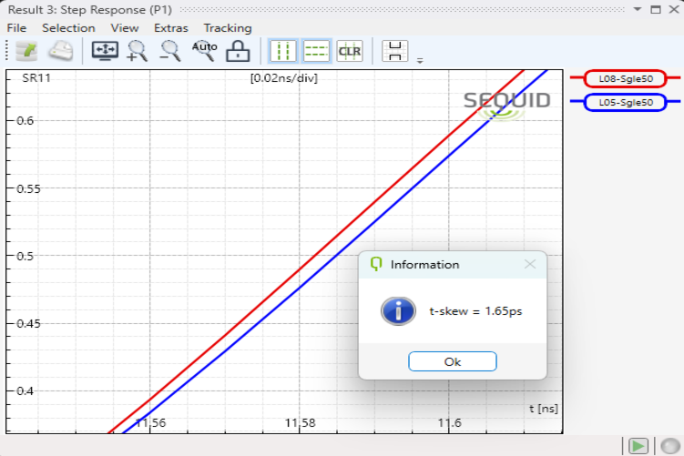Open the window options dropdown in title bar

[x=638, y=9]
